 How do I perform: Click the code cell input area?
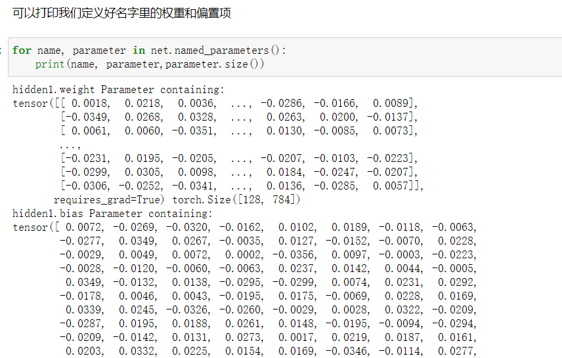(x=285, y=57)
